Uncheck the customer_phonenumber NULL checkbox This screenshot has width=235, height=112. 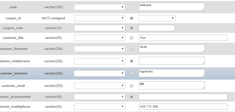(x=131, y=97)
